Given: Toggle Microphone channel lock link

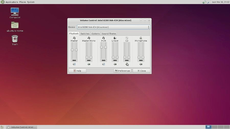Looking at the screenshot, I should point(141,60).
